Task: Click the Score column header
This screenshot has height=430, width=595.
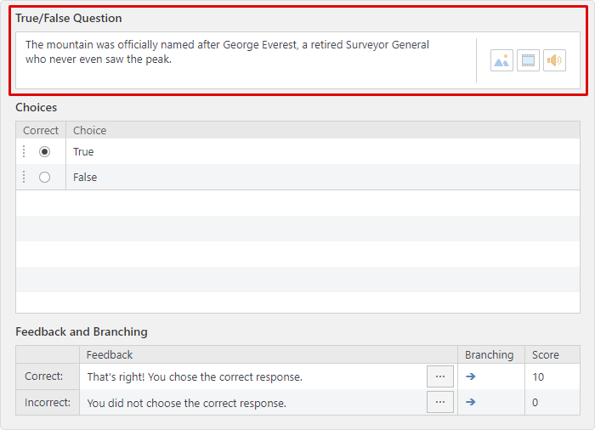Action: [x=552, y=355]
